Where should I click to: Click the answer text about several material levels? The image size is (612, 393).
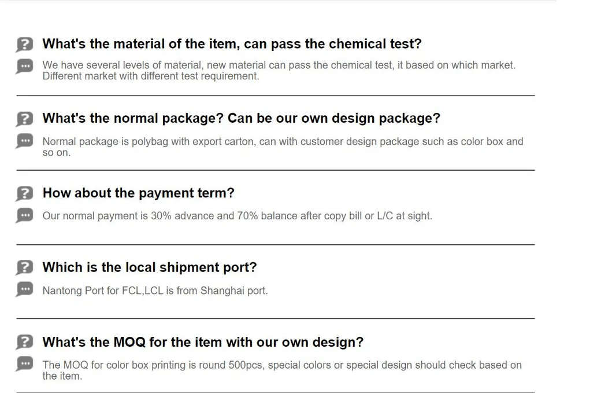(x=279, y=71)
